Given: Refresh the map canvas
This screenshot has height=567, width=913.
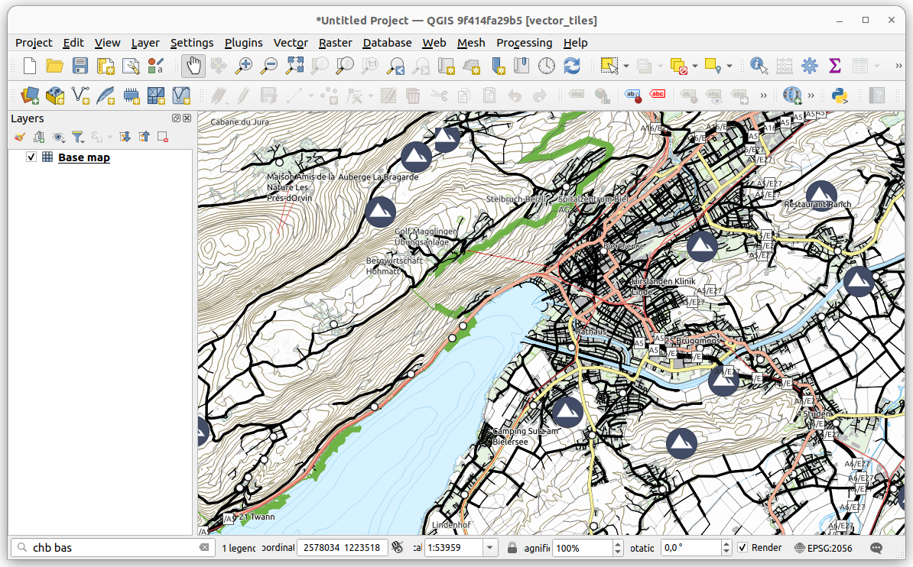Looking at the screenshot, I should tap(572, 66).
